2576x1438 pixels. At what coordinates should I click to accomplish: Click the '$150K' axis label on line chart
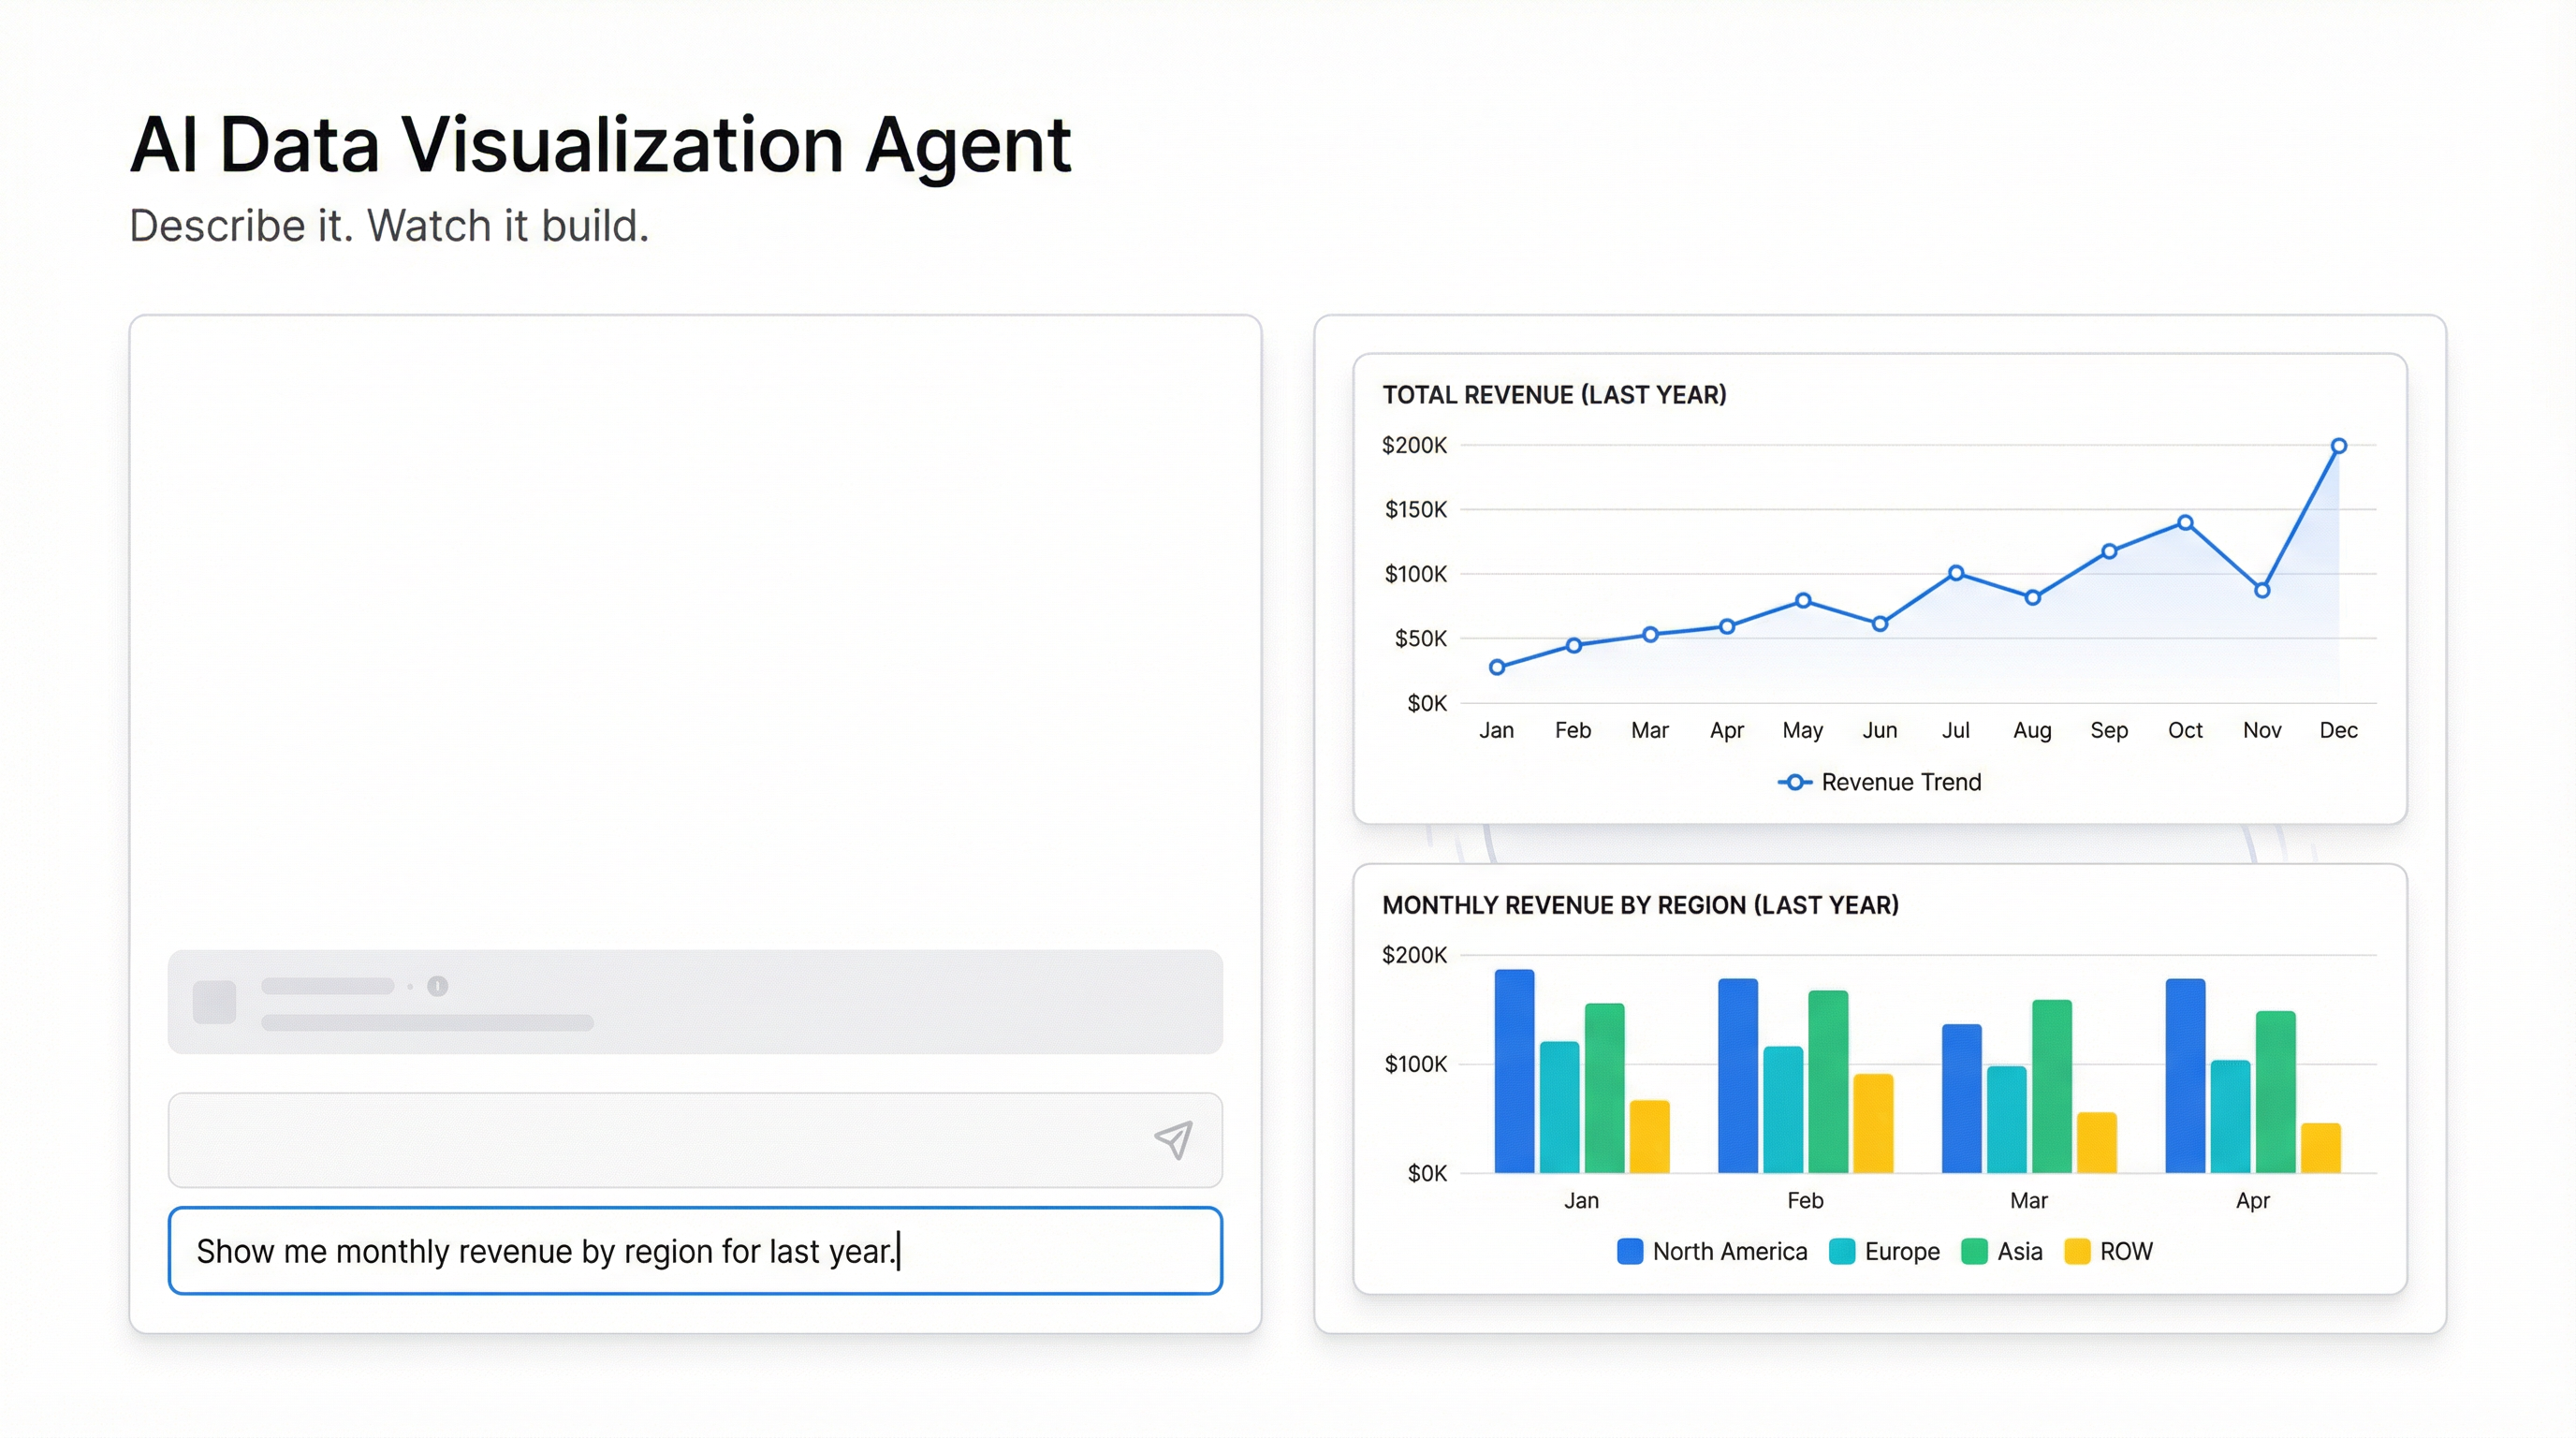click(x=1416, y=510)
